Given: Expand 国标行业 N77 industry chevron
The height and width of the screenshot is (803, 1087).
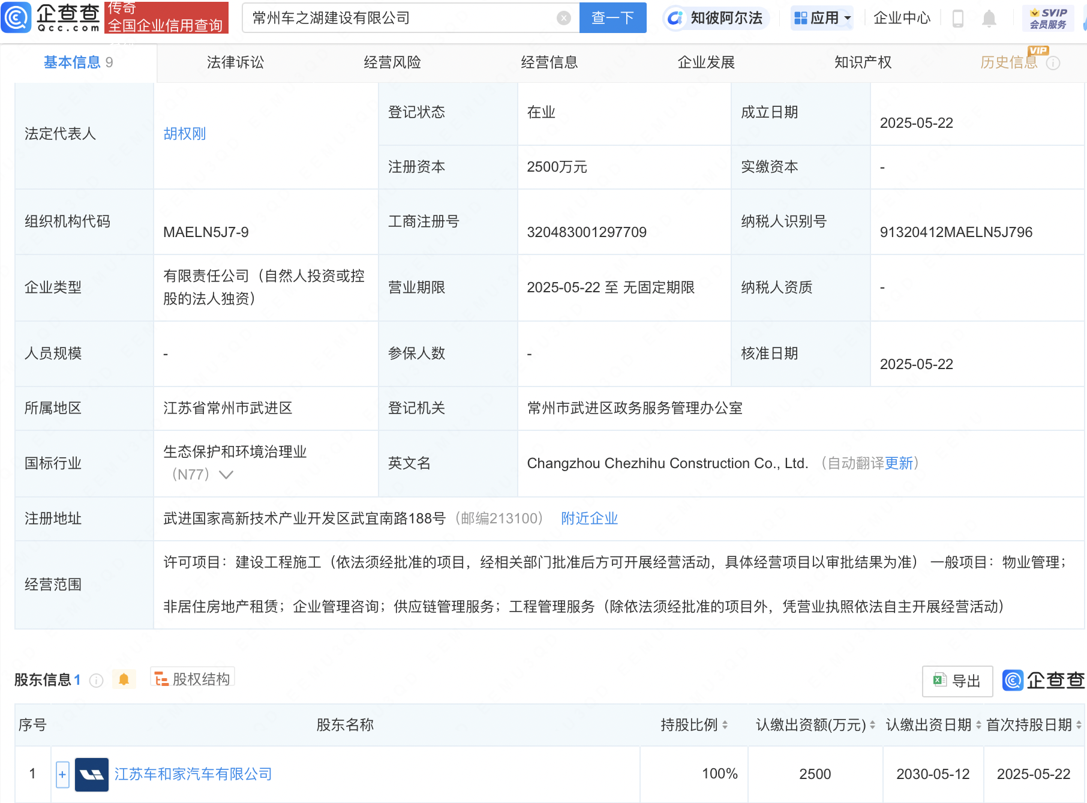Looking at the screenshot, I should [226, 475].
